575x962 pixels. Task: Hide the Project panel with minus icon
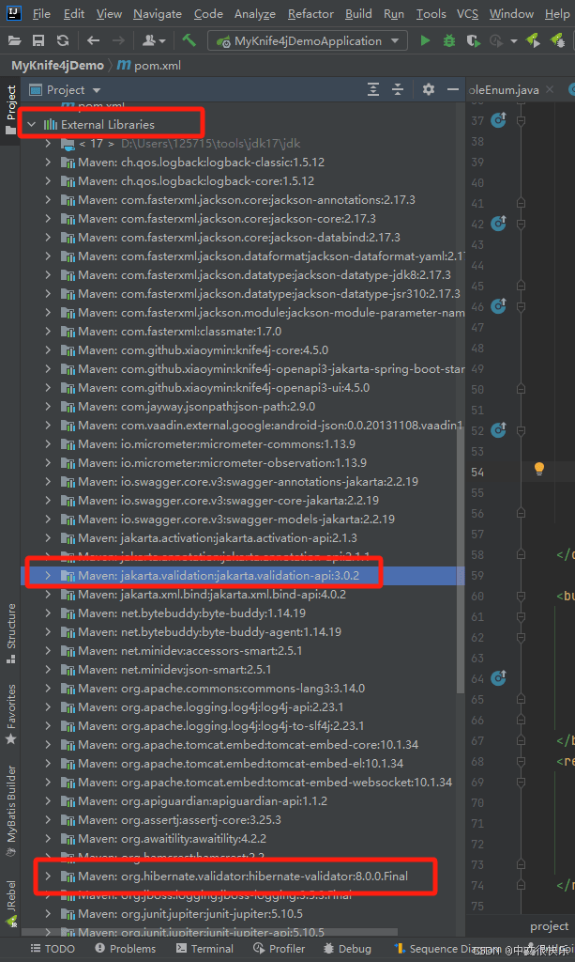coord(452,89)
